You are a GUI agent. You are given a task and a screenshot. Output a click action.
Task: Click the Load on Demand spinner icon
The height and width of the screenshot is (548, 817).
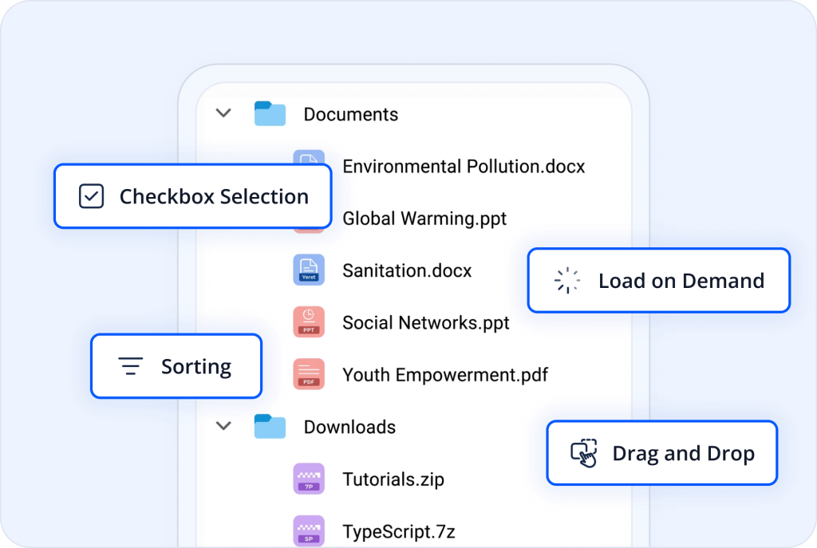pos(566,280)
